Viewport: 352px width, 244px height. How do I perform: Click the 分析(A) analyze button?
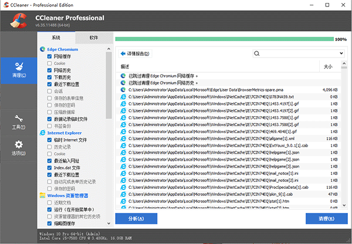tap(136, 219)
